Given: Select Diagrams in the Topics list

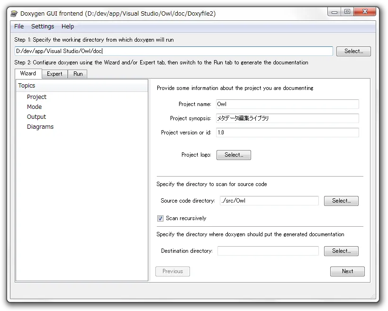Looking at the screenshot, I should pyautogui.click(x=40, y=127).
